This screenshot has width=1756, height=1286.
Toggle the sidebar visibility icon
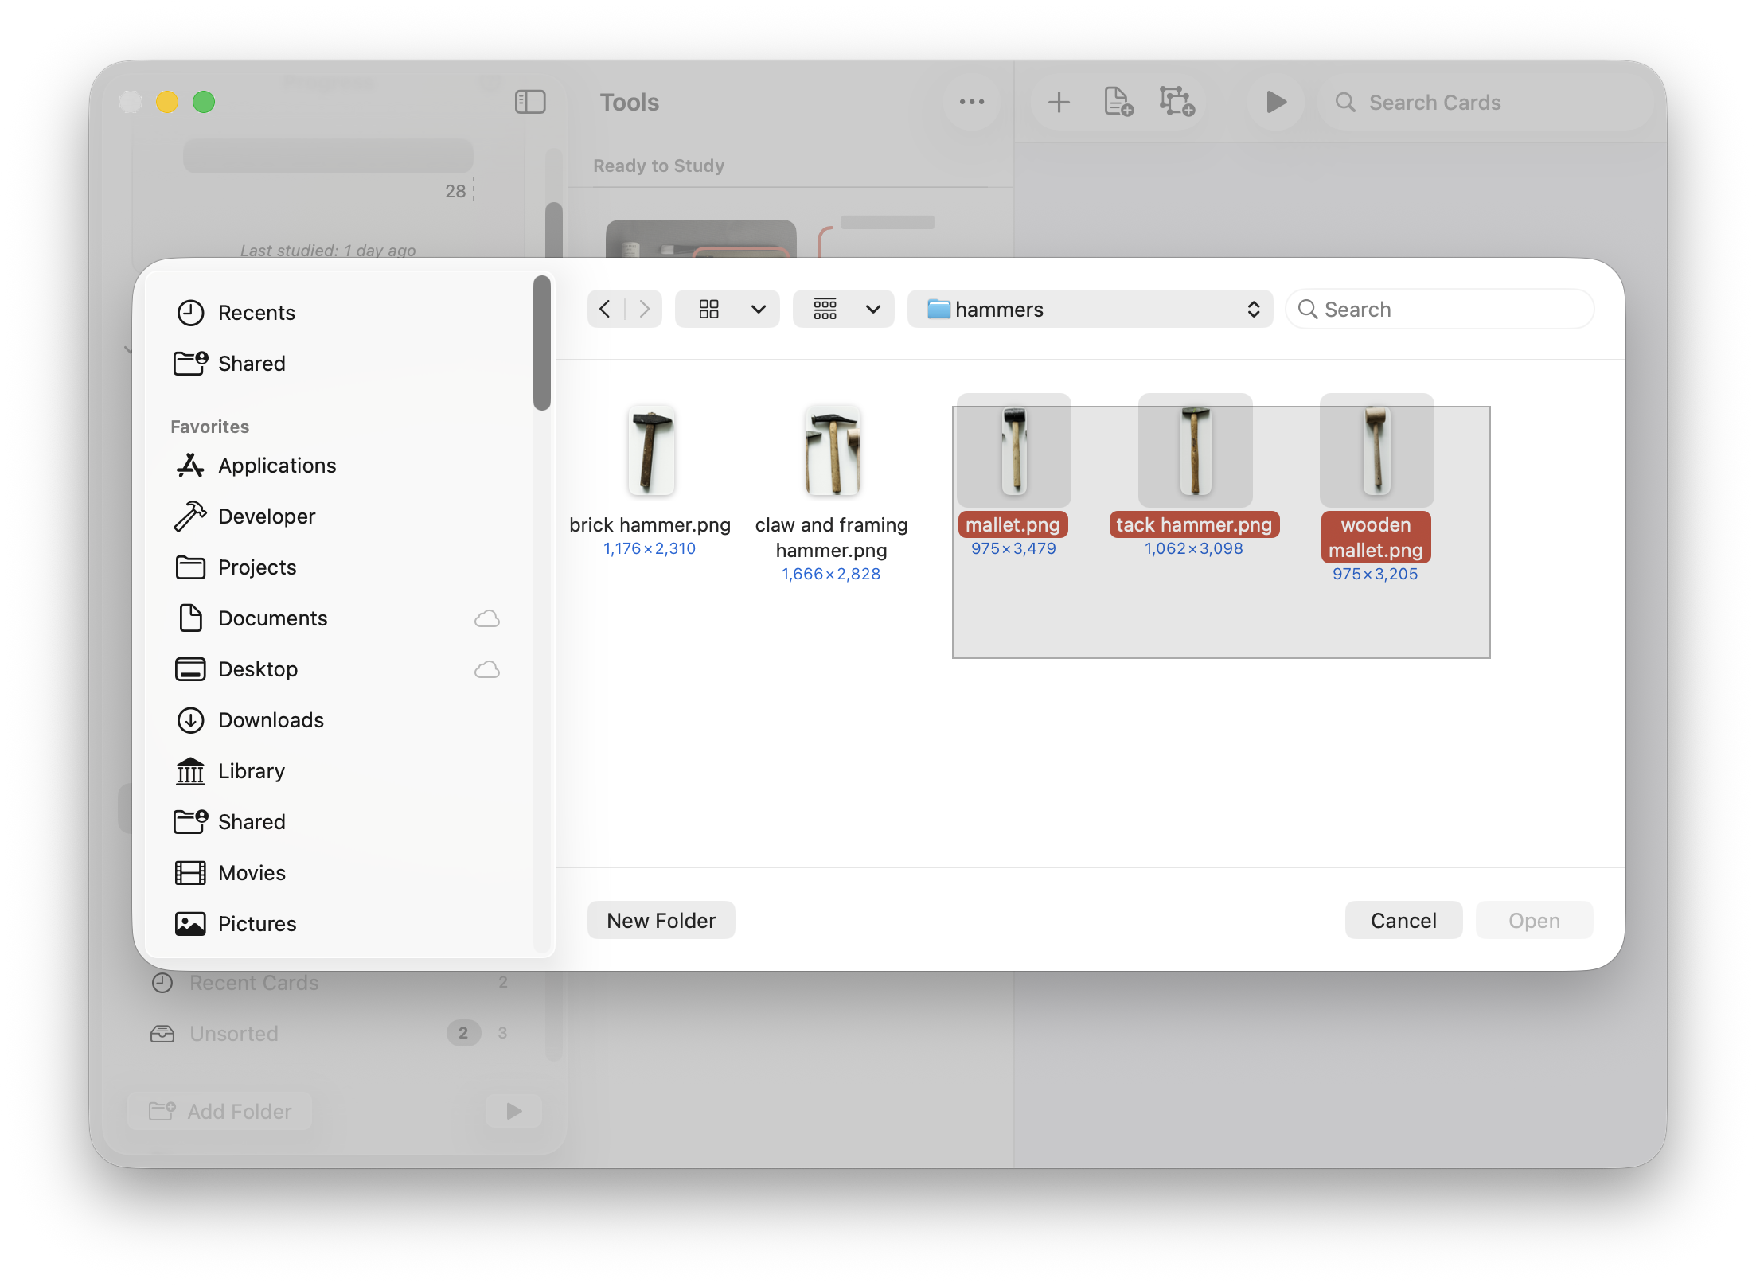point(530,102)
